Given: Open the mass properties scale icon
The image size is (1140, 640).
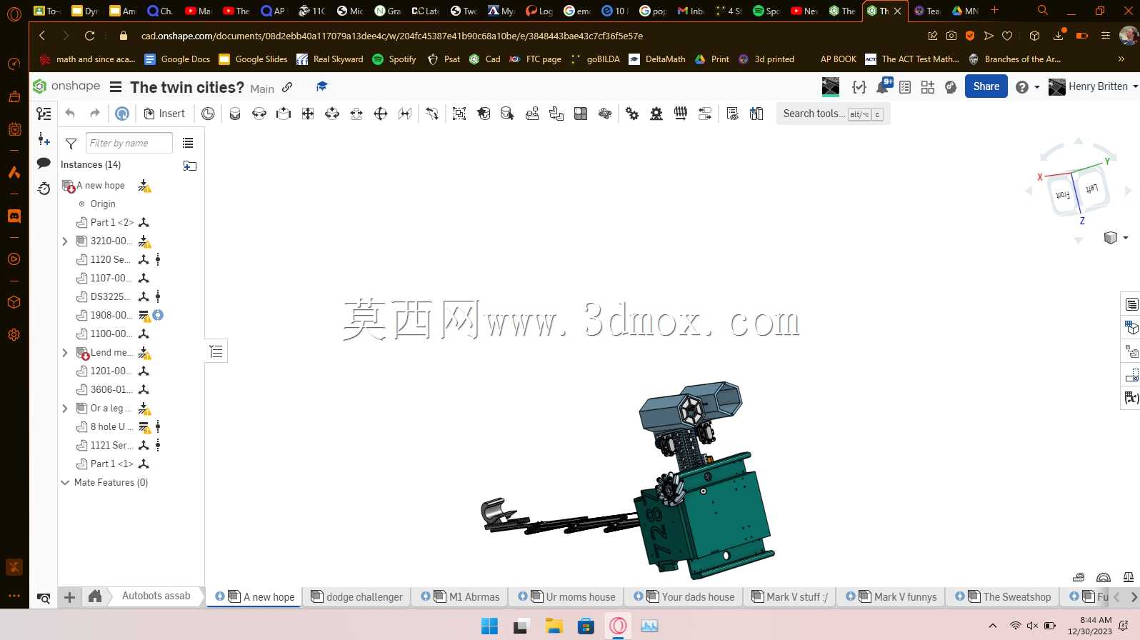Looking at the screenshot, I should [1129, 577].
